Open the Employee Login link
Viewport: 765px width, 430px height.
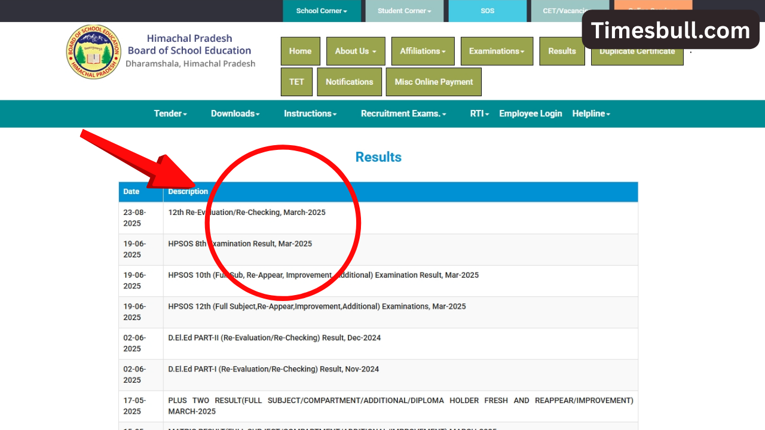[530, 113]
